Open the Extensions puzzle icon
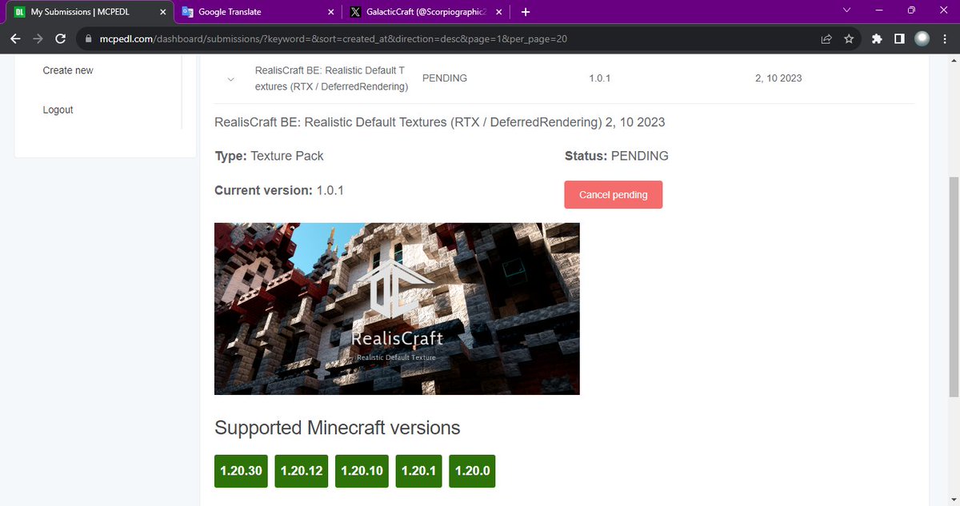The width and height of the screenshot is (960, 506). (x=877, y=38)
